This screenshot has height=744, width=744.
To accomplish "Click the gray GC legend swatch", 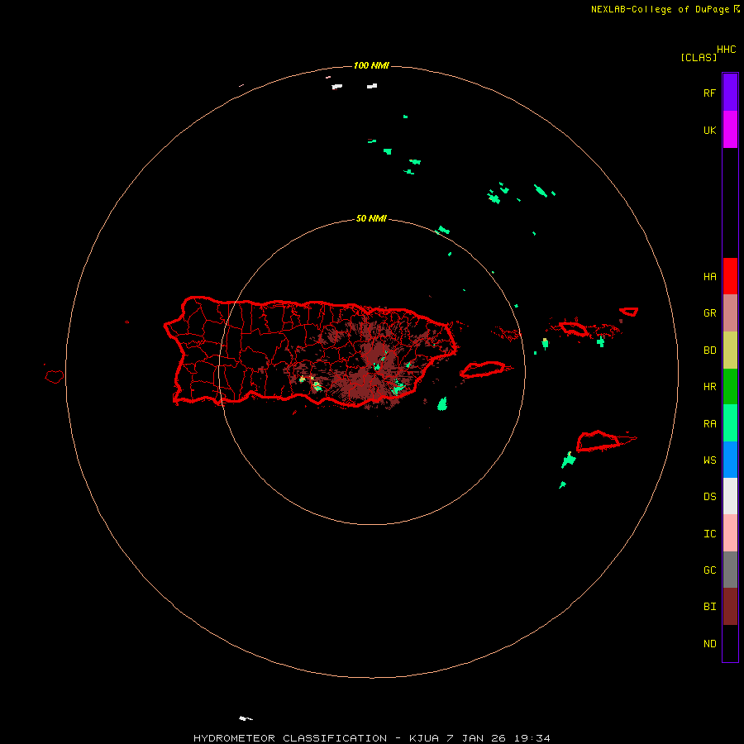I will tap(730, 570).
